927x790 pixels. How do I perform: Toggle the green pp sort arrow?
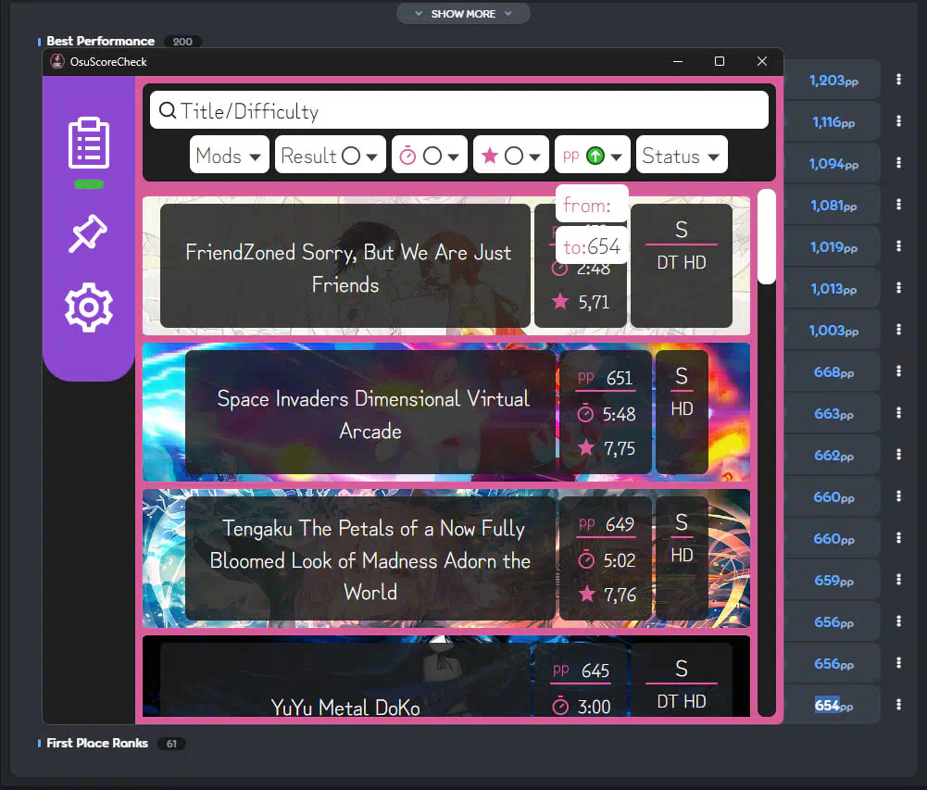[x=595, y=157]
